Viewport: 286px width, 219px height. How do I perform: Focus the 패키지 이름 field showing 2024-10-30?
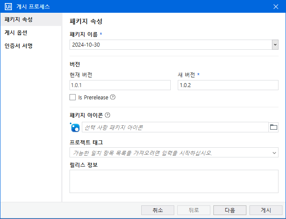(171, 45)
